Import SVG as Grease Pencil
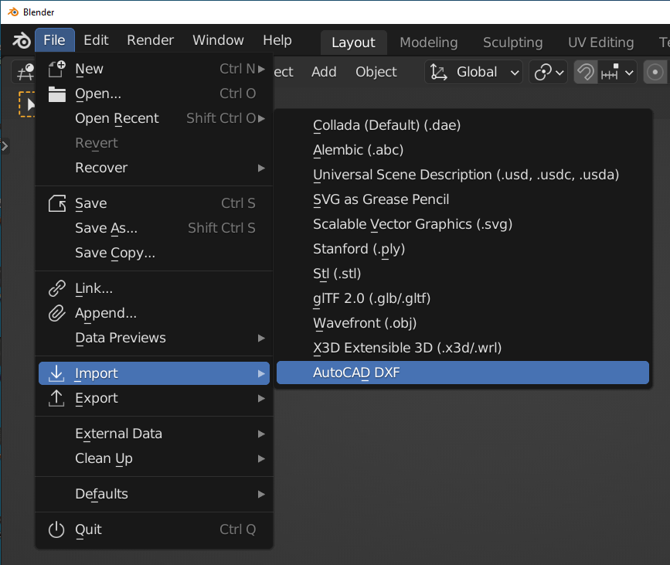This screenshot has width=670, height=565. [x=463, y=199]
